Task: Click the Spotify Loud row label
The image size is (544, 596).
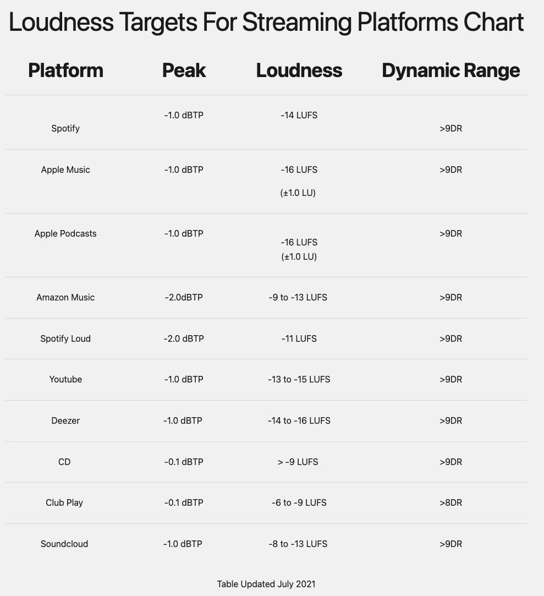Action: (65, 338)
